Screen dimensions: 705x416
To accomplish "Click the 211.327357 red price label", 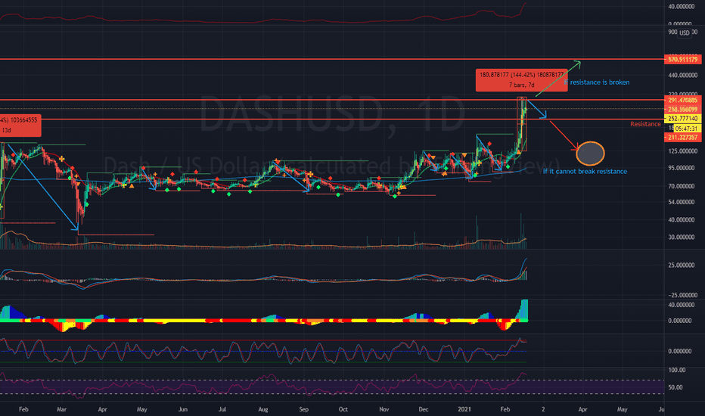I will pos(682,137).
